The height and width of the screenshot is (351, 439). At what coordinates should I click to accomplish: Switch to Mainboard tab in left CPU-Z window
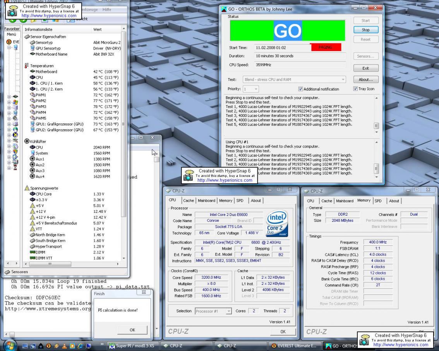click(x=206, y=200)
